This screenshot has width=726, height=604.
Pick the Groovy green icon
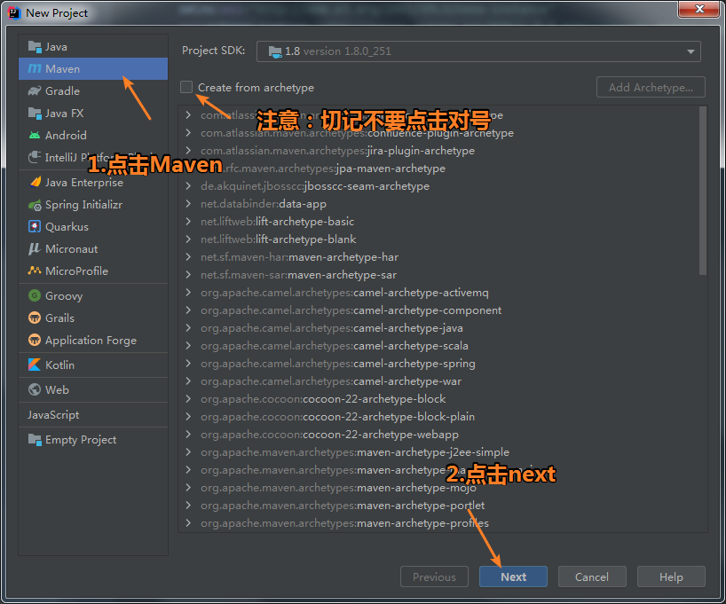tap(35, 295)
